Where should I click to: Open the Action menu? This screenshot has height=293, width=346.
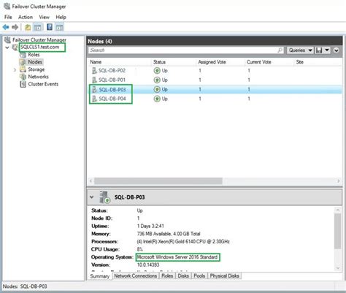(x=26, y=17)
